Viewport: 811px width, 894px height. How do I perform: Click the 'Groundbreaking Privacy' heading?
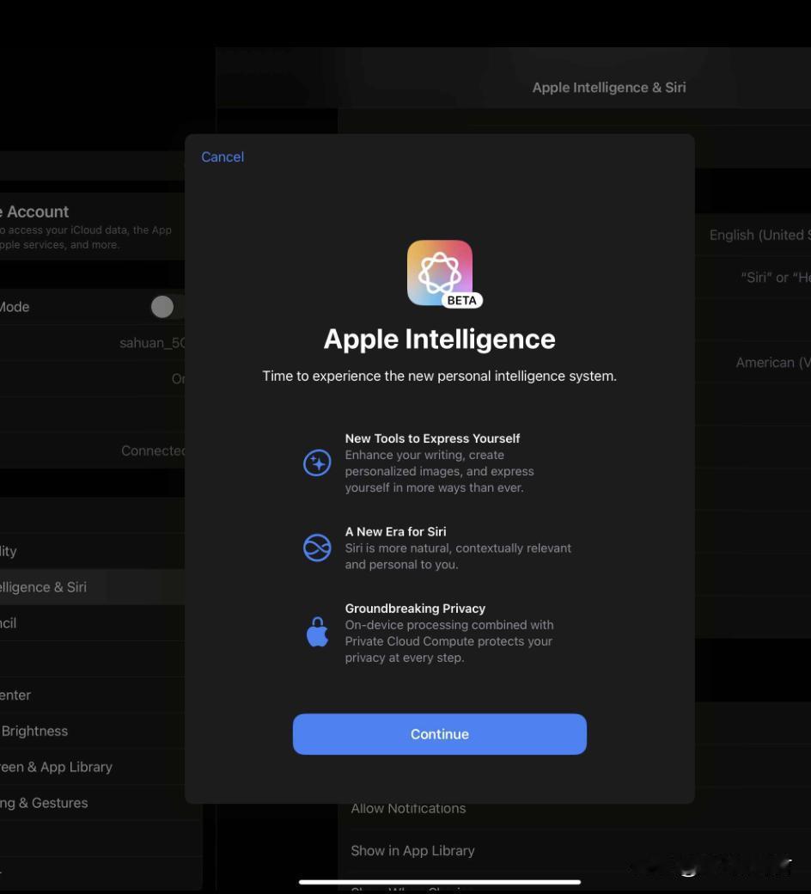(x=415, y=609)
